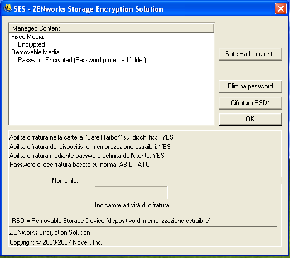Screen dimensions: 290x258
Task: Select the Encrypted entry under Fixed Media
Action: click(x=31, y=44)
